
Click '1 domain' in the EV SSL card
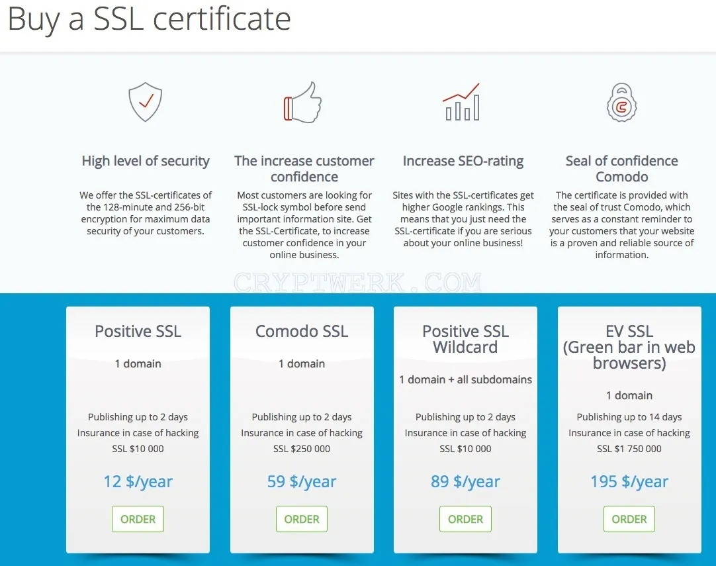point(629,395)
